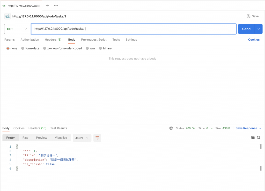Open the Cookies link on the right

254,40
